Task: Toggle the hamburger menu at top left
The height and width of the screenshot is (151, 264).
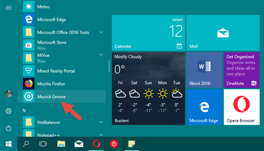Action: pos(9,8)
